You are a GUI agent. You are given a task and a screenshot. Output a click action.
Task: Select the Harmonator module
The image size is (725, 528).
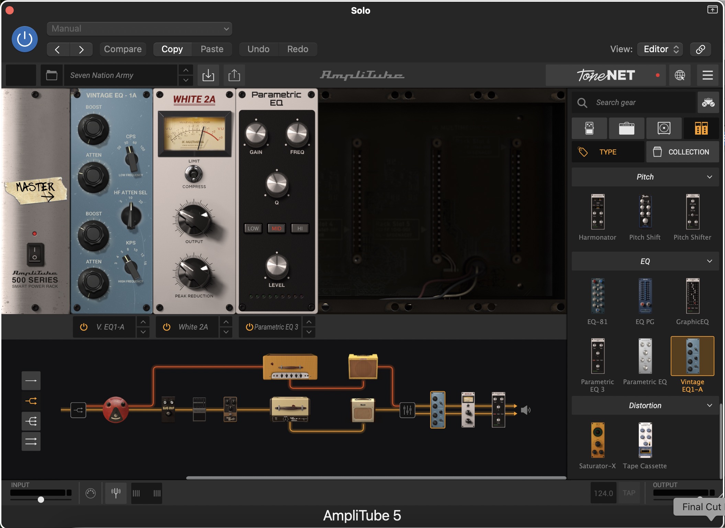pos(598,217)
